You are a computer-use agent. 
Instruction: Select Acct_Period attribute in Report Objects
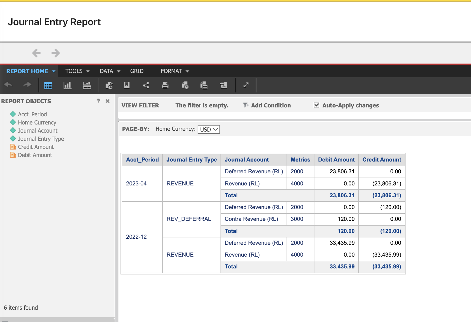pos(32,114)
